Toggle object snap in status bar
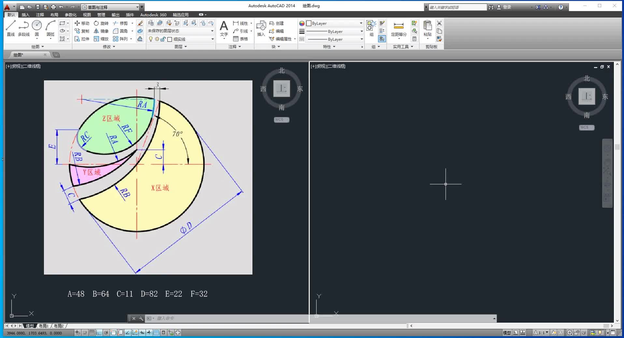 [113, 332]
